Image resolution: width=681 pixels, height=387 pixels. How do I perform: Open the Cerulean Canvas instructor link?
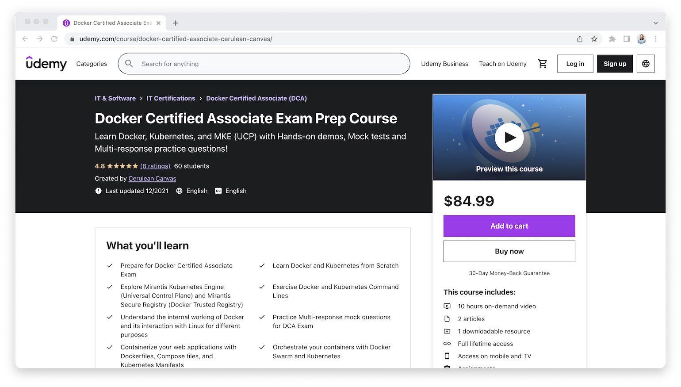tap(152, 179)
